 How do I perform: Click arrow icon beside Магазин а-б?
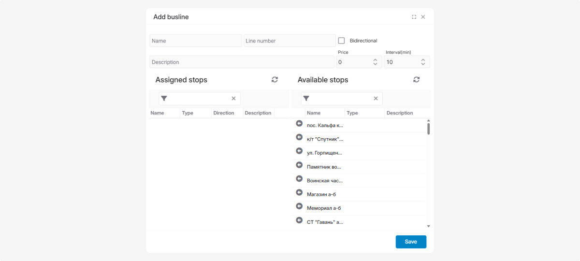click(299, 193)
